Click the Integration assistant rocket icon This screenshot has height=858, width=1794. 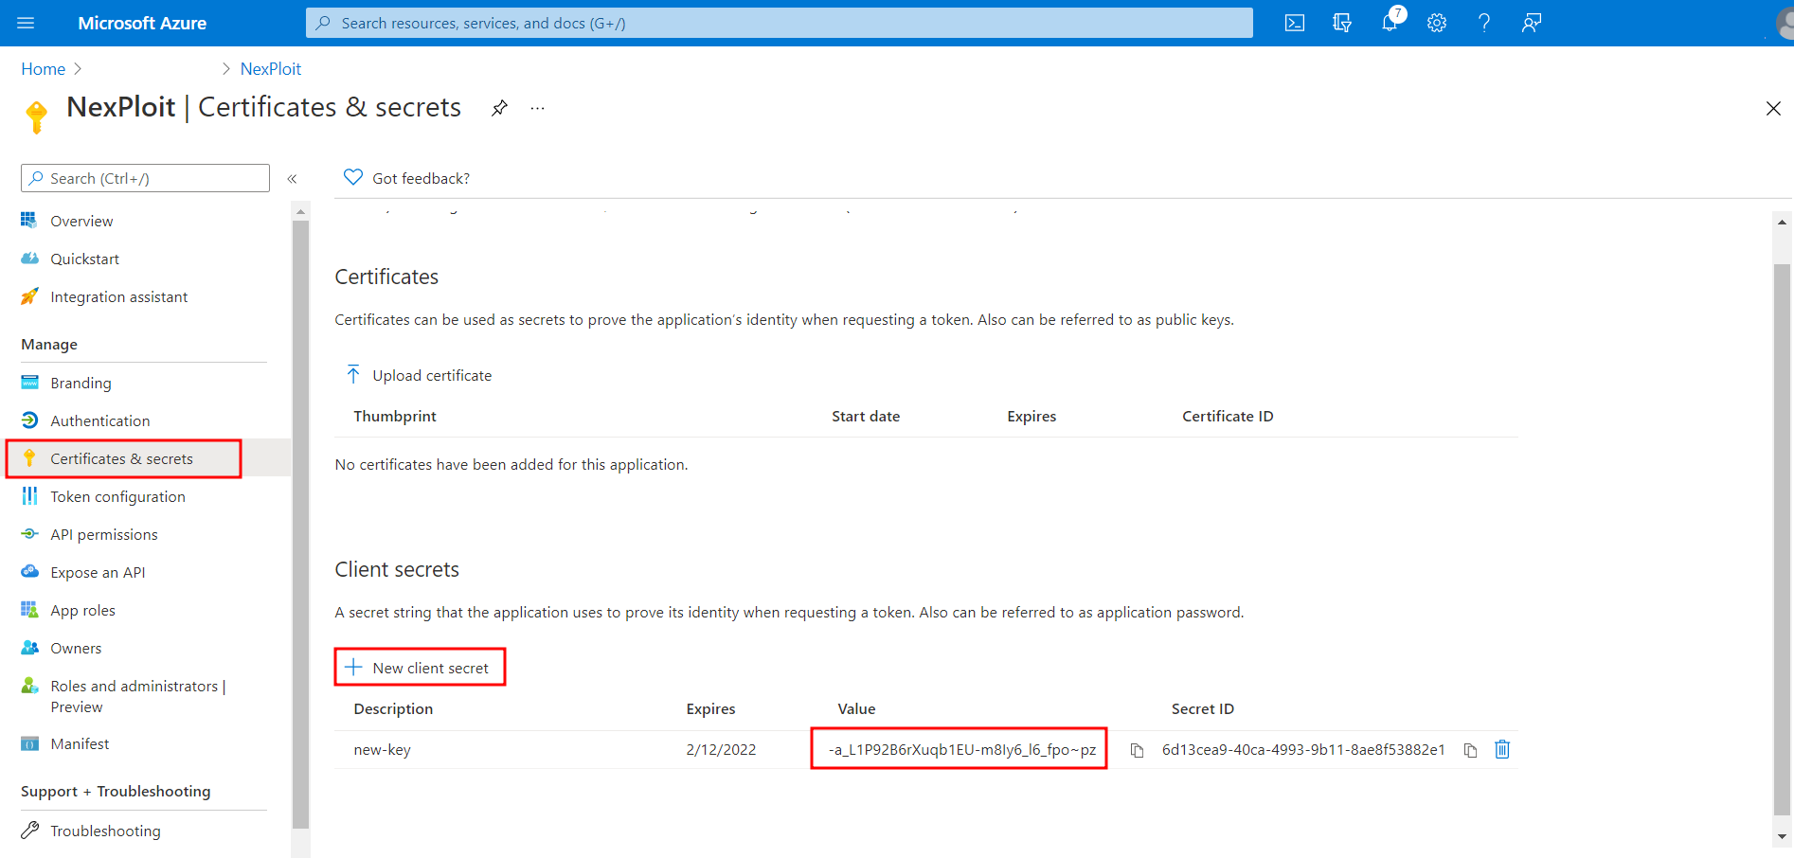point(29,296)
